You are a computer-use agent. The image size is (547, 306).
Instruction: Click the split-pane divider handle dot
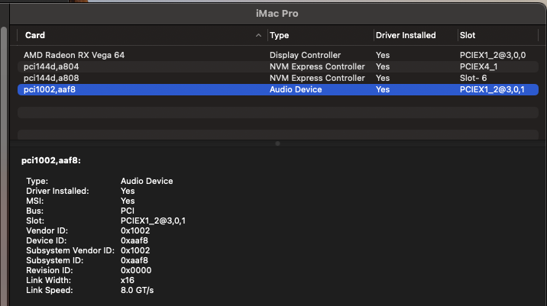click(277, 143)
